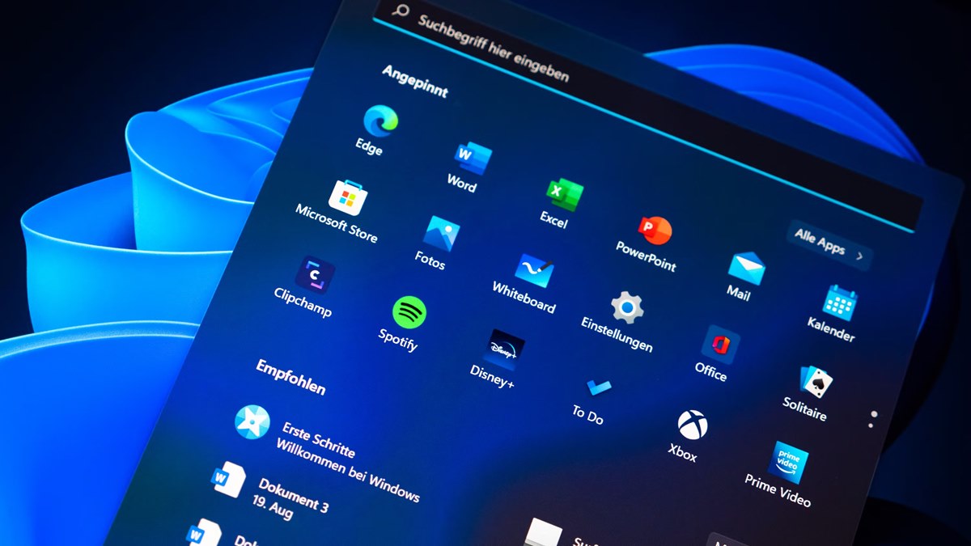This screenshot has height=546, width=971.
Task: Open the Clipchamp video editor
Action: [x=314, y=274]
